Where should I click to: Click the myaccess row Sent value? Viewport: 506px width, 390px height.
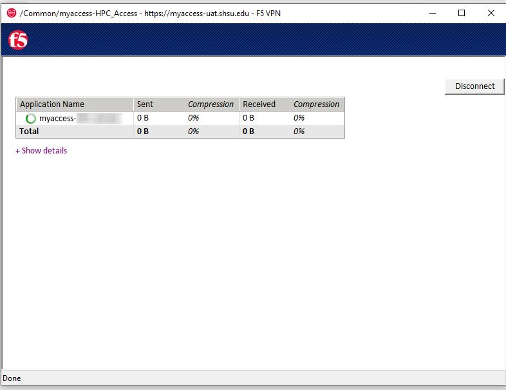click(142, 118)
